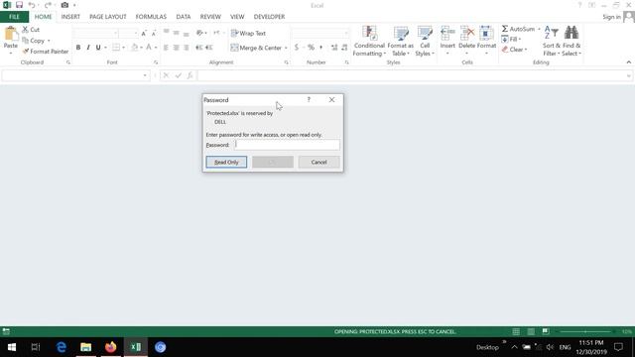Click Cancel in the Password dialog
Image resolution: width=635 pixels, height=357 pixels.
pyautogui.click(x=318, y=162)
